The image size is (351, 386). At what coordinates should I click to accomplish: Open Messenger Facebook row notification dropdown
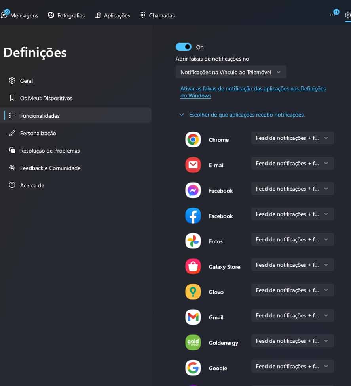[292, 189]
